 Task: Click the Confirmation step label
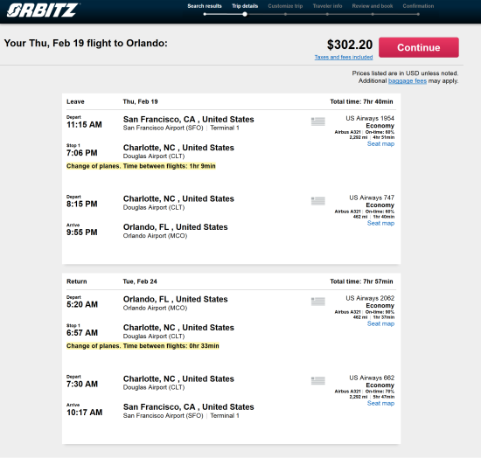418,6
